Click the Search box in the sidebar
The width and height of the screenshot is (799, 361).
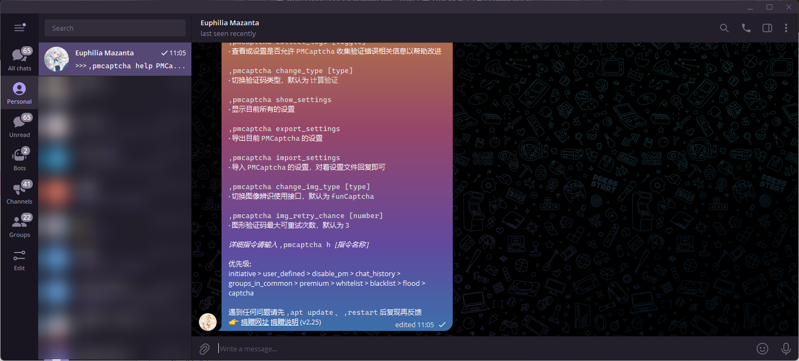pyautogui.click(x=115, y=27)
